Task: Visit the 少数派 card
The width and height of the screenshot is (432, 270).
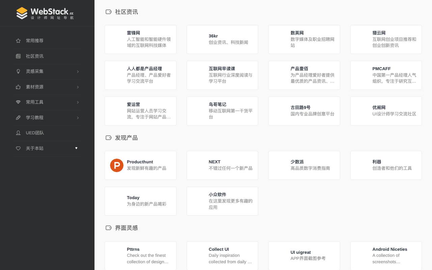Action: [304, 165]
